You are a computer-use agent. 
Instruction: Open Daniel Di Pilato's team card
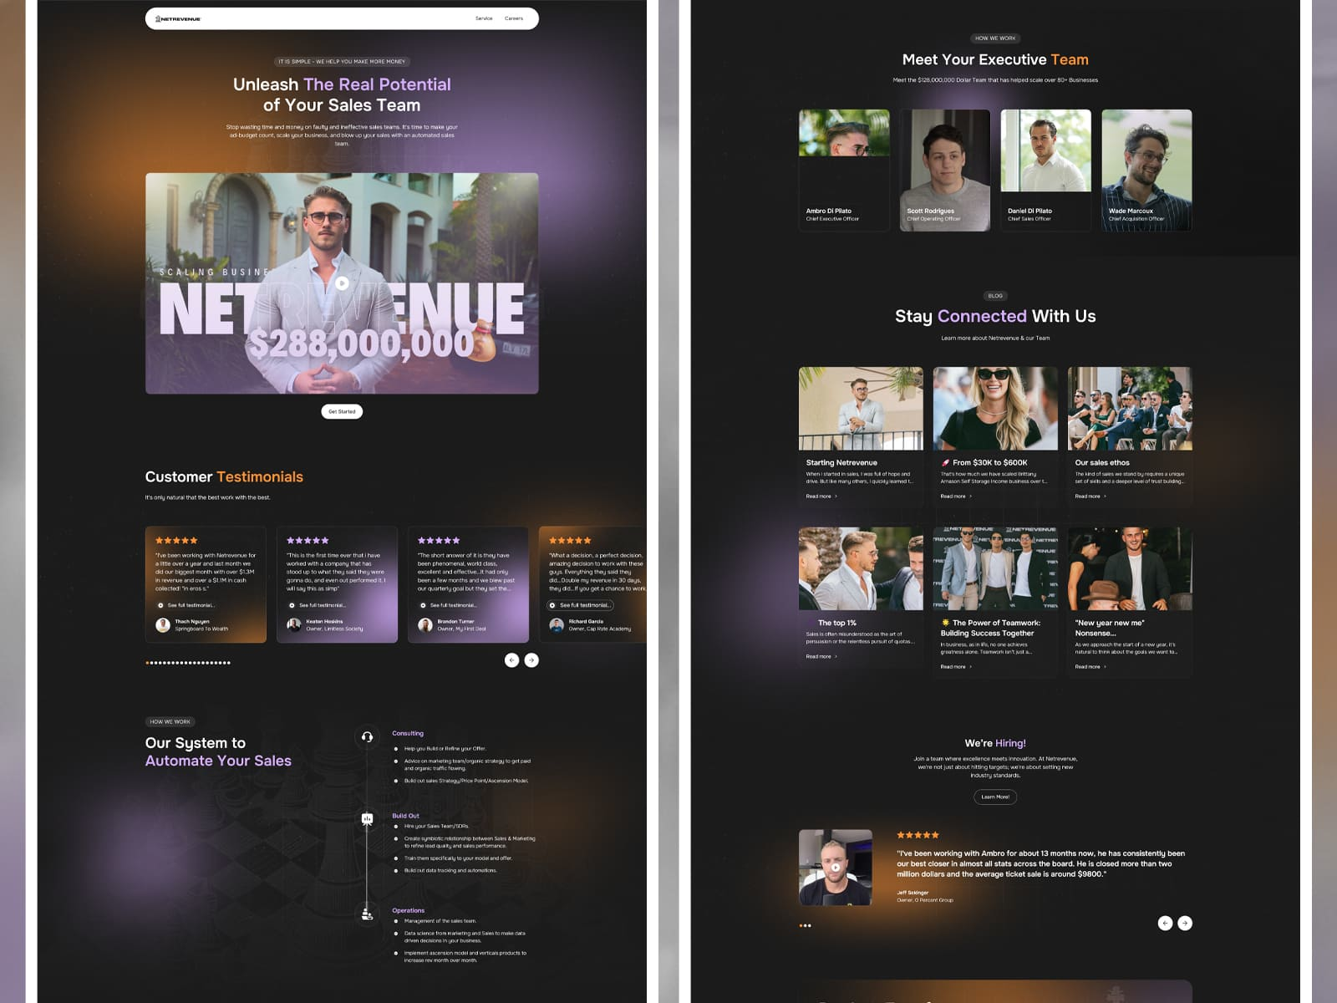tap(1046, 171)
